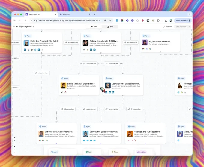This screenshot has width=204, height=167.
Task: Click the Agent tag on Pluto card
Action: (x=28, y=36)
